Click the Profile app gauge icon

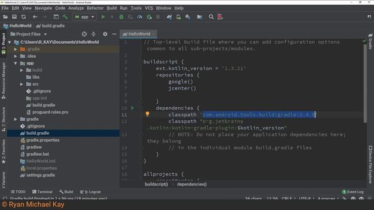click(140, 17)
